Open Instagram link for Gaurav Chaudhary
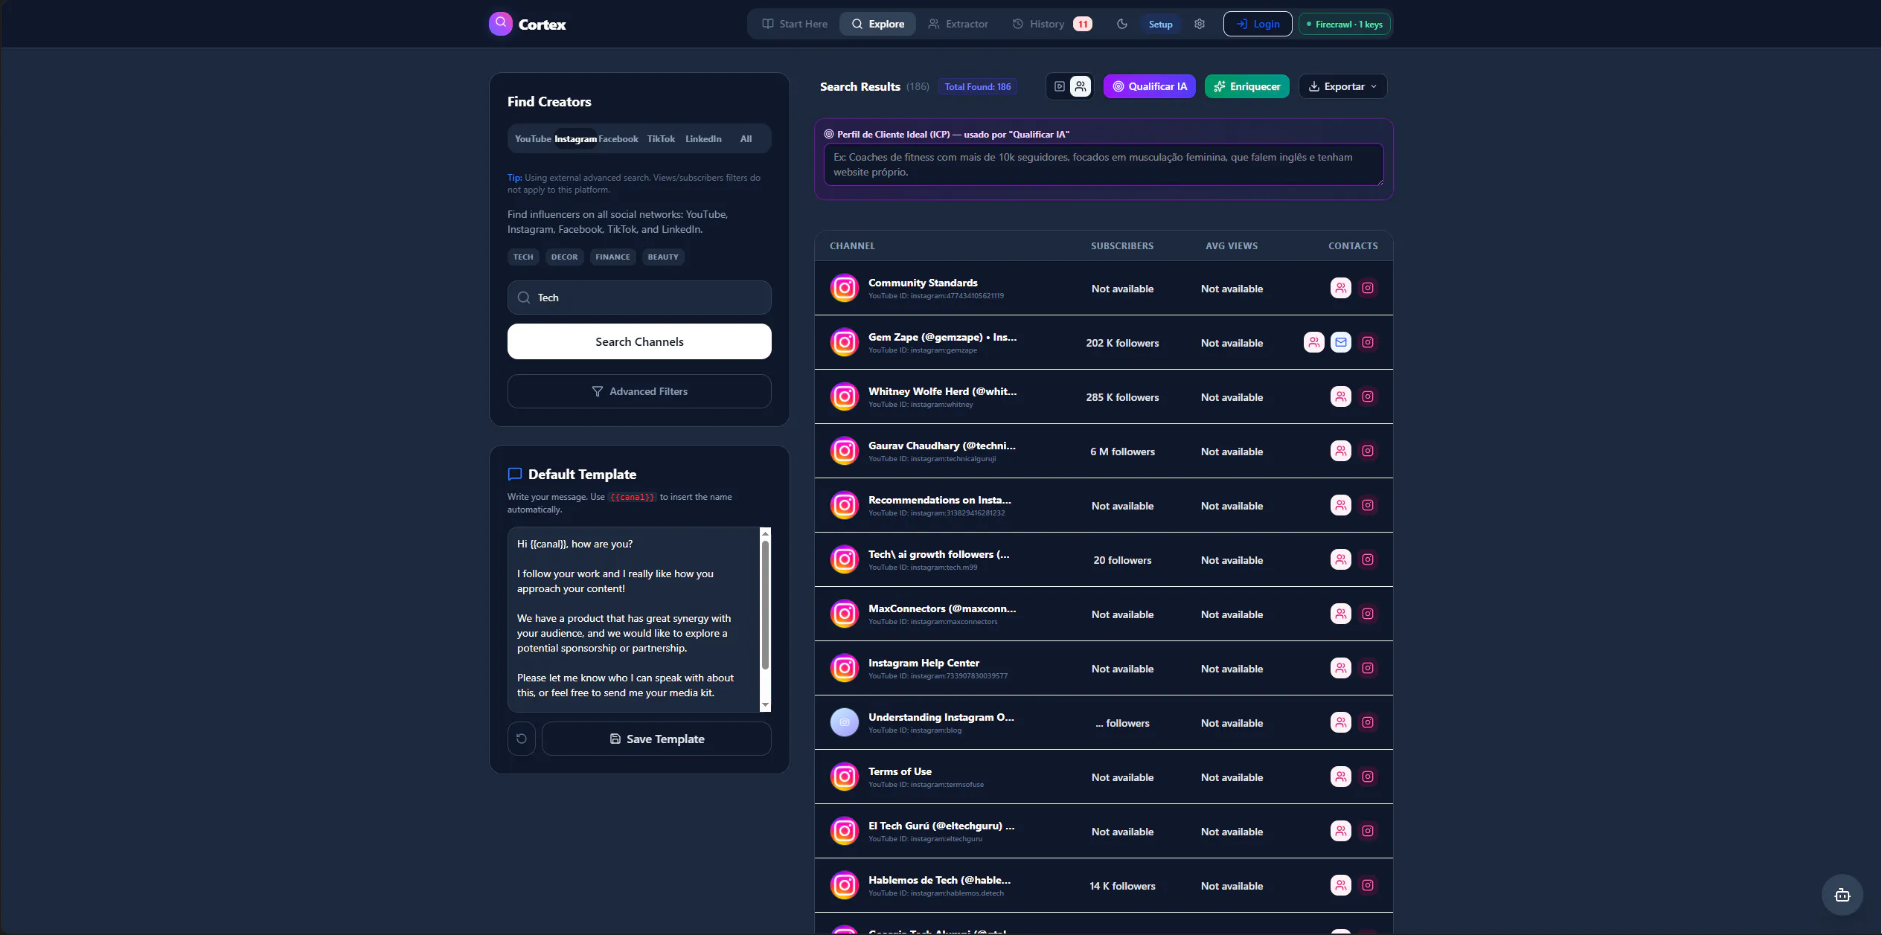Screen dimensions: 1882x935 tap(1368, 451)
